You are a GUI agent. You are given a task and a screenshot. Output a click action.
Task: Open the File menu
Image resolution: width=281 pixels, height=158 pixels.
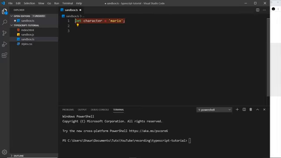(x=11, y=3)
